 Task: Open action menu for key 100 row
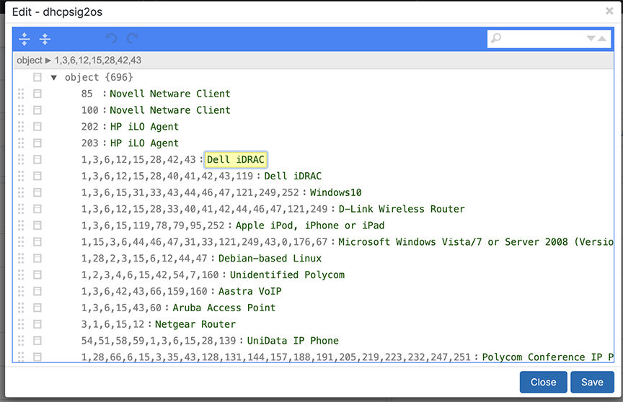point(37,110)
